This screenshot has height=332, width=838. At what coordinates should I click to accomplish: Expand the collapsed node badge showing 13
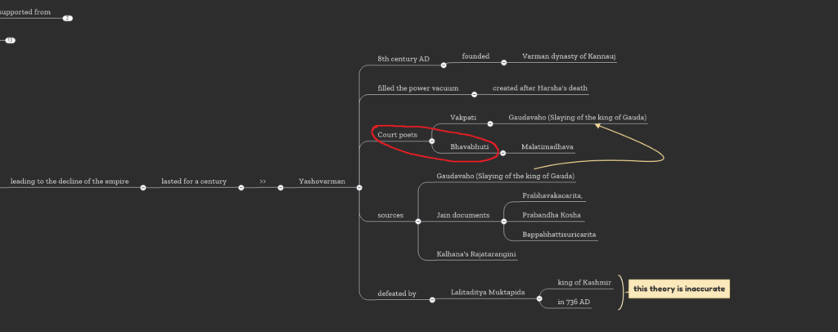(x=10, y=40)
